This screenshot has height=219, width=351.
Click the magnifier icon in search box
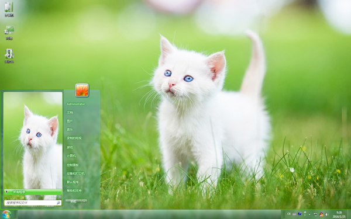58,203
